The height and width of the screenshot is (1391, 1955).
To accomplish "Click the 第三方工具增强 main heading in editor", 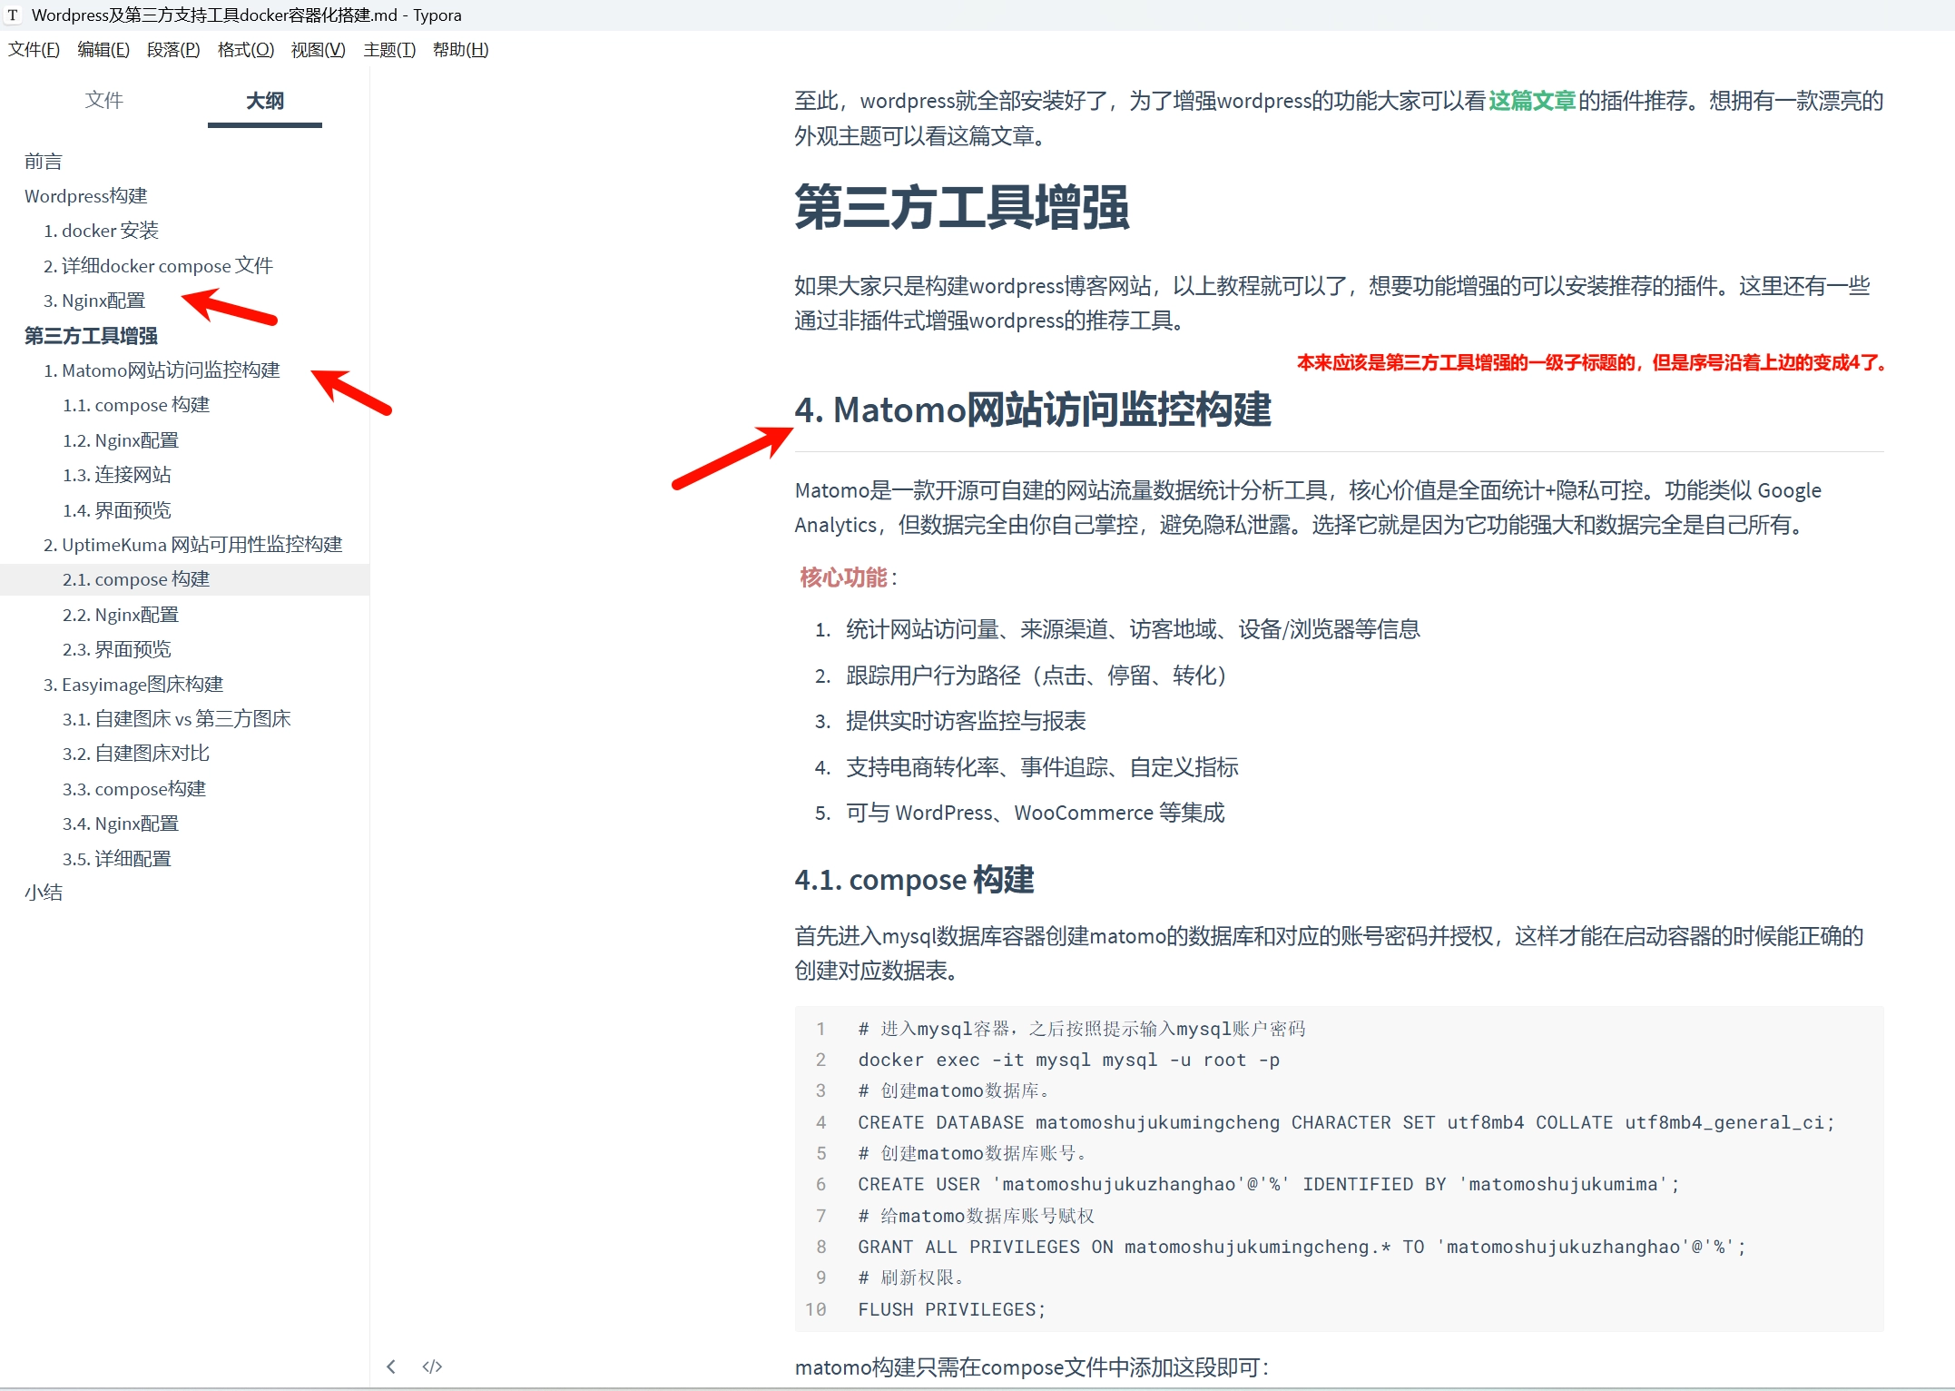I will pyautogui.click(x=961, y=207).
